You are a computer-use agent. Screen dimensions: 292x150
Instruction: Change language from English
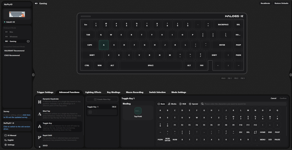coord(9,140)
